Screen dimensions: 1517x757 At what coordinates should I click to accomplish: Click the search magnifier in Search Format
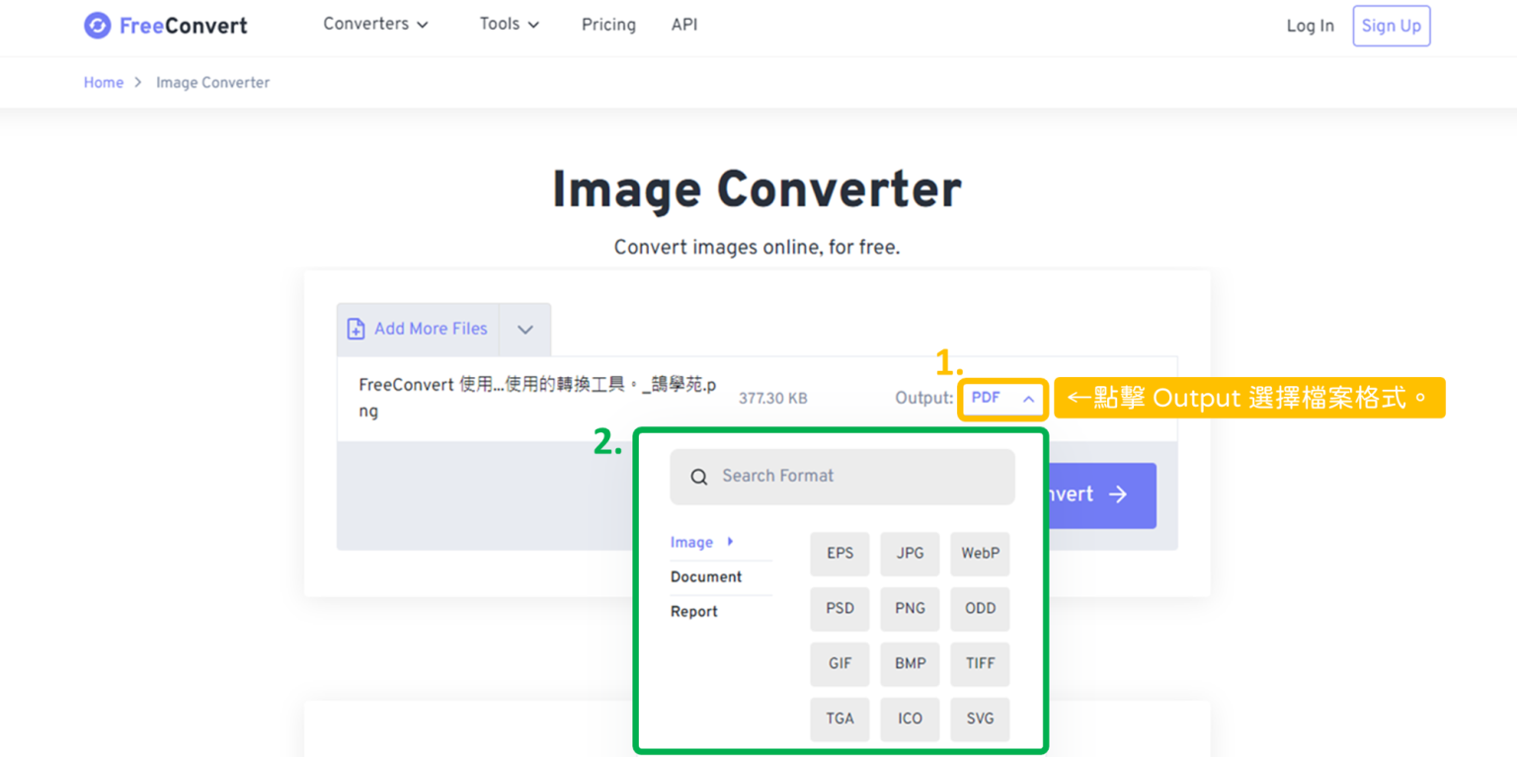698,477
